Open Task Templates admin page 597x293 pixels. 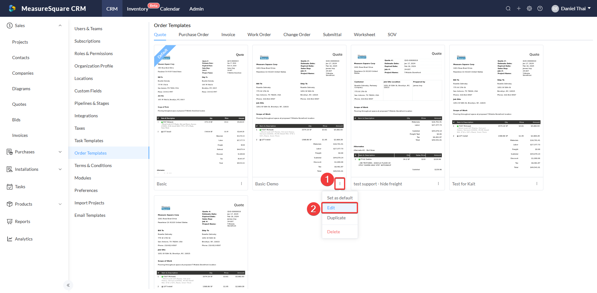(89, 141)
